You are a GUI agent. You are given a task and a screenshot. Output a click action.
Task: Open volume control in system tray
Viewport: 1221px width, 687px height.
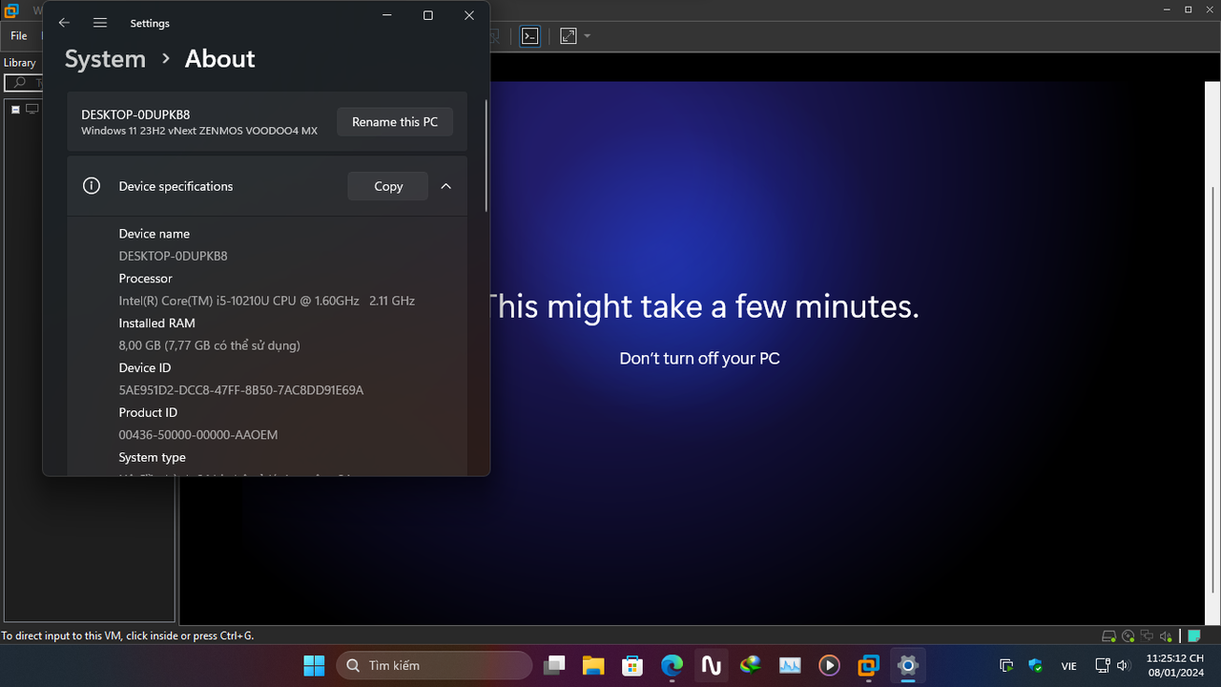point(1123,665)
